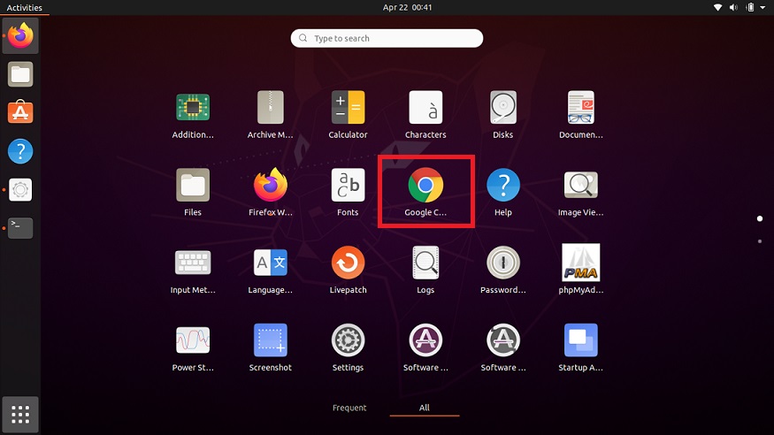
Task: Open Files from the dock
Action: pos(20,74)
